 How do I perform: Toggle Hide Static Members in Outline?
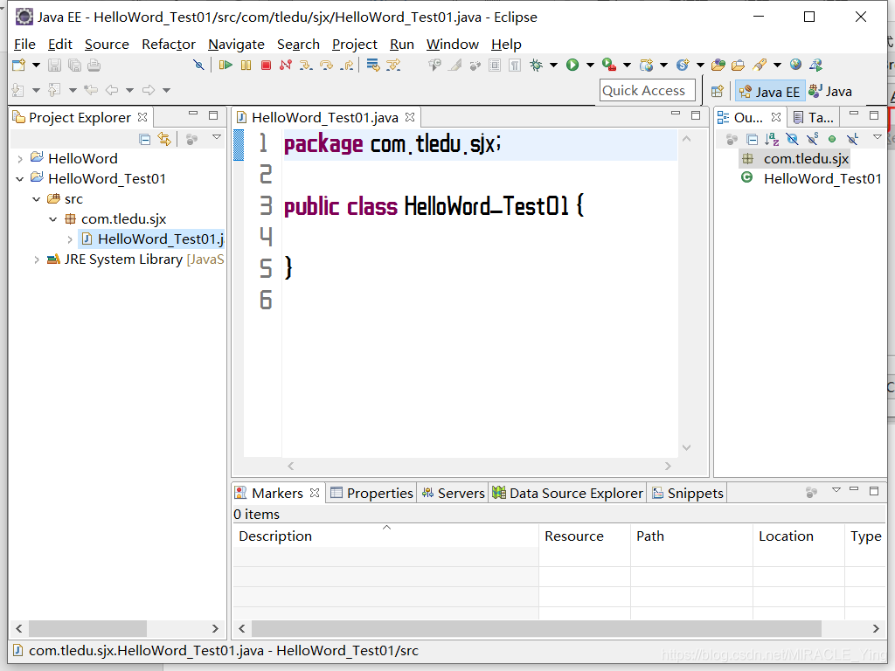click(812, 139)
